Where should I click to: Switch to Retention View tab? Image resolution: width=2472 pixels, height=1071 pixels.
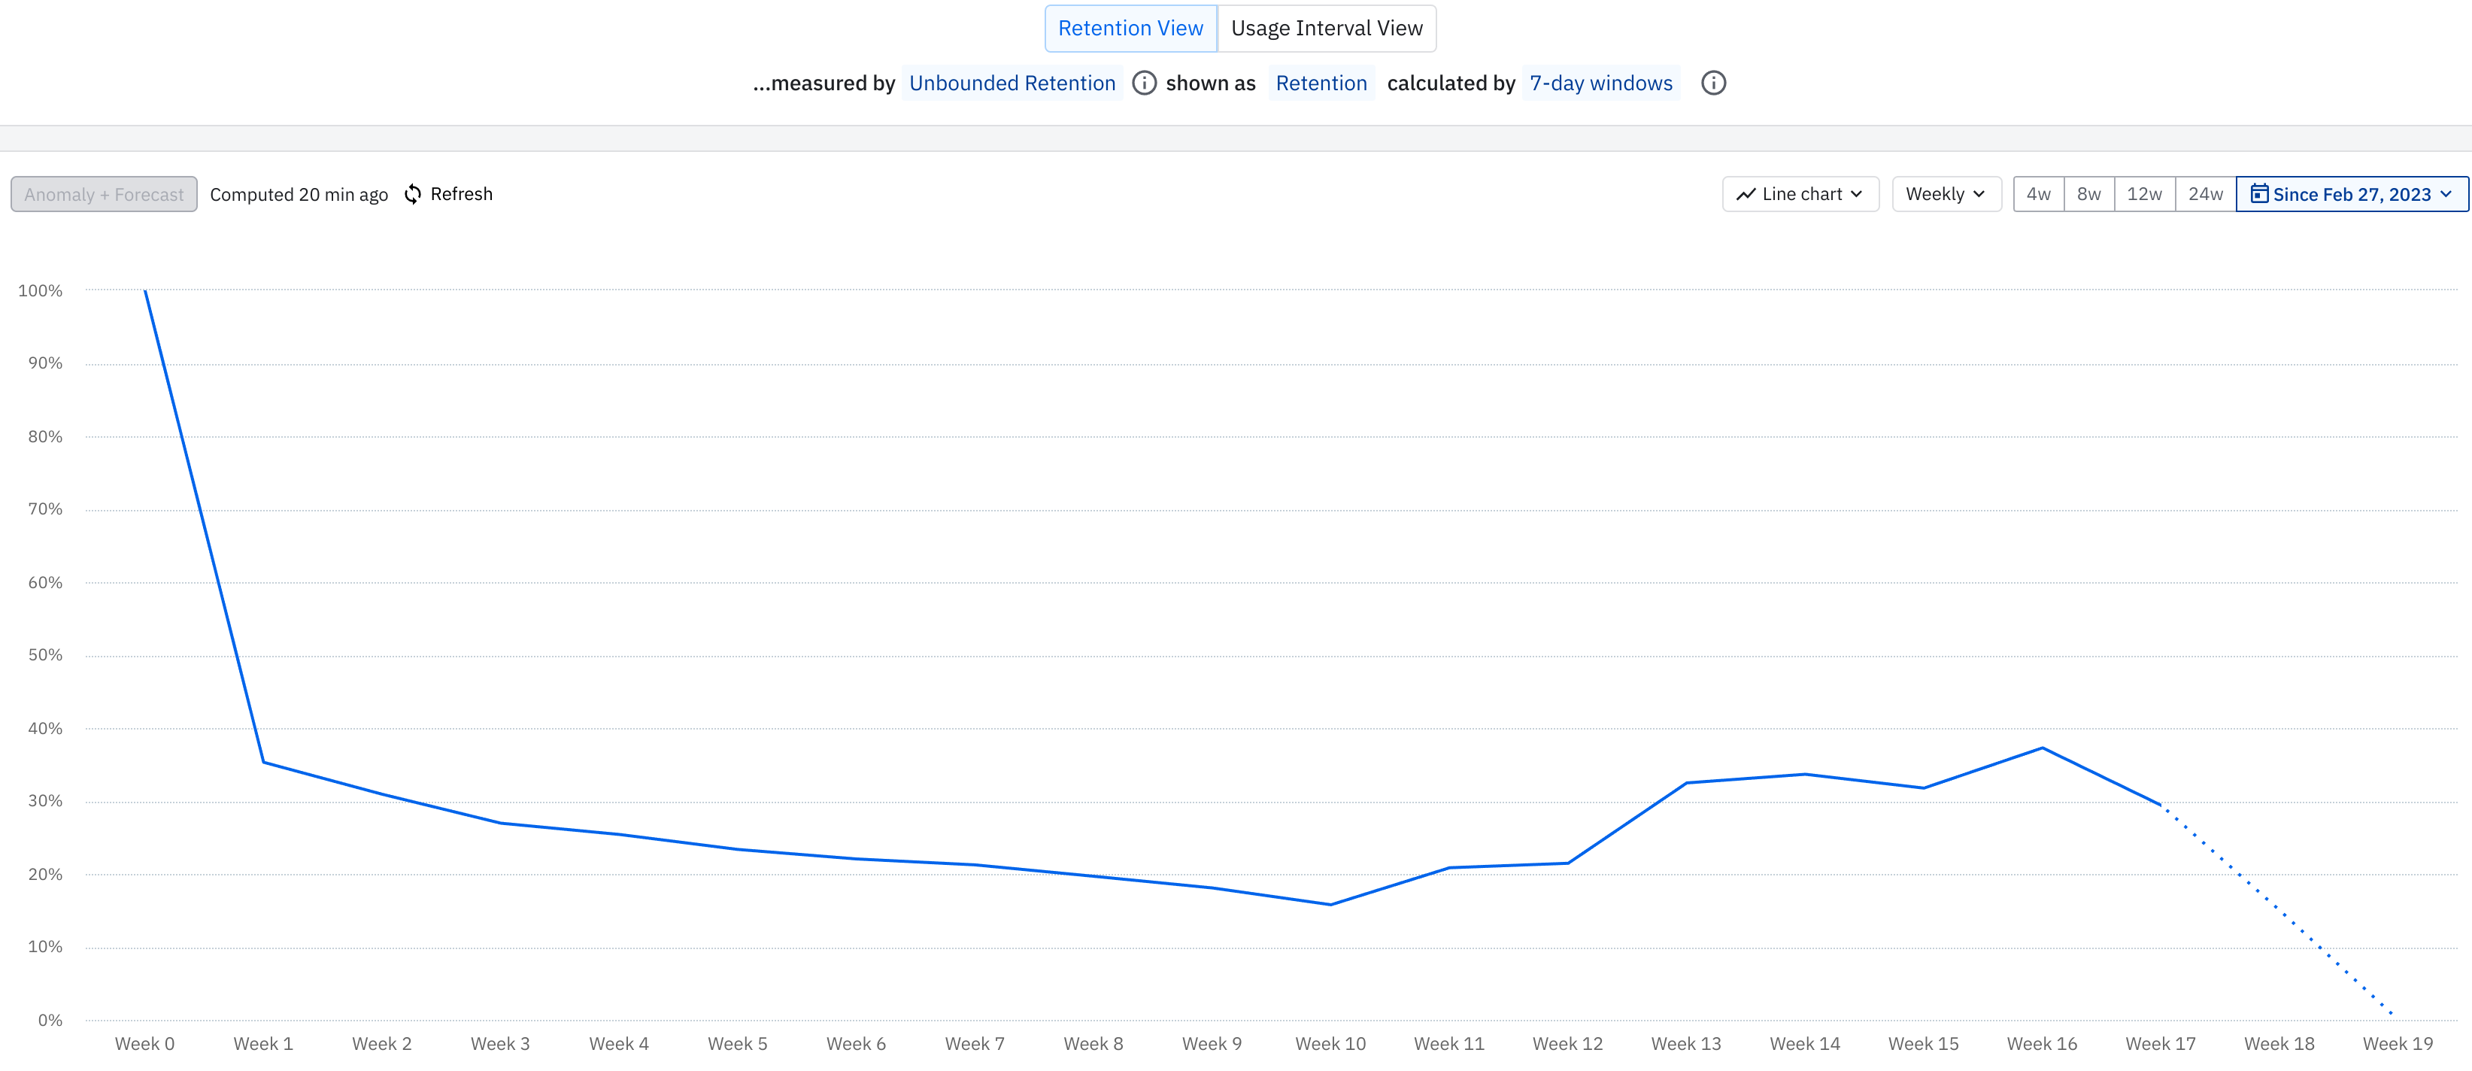coord(1130,29)
